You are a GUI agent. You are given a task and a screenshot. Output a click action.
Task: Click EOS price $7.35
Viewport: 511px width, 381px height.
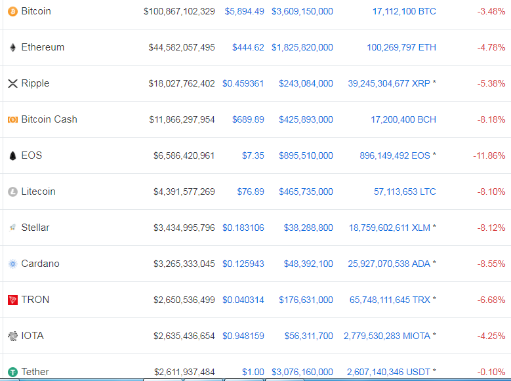click(x=253, y=155)
